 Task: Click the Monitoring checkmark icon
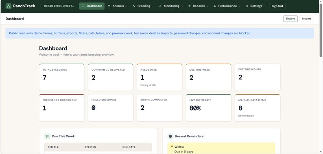click(160, 6)
